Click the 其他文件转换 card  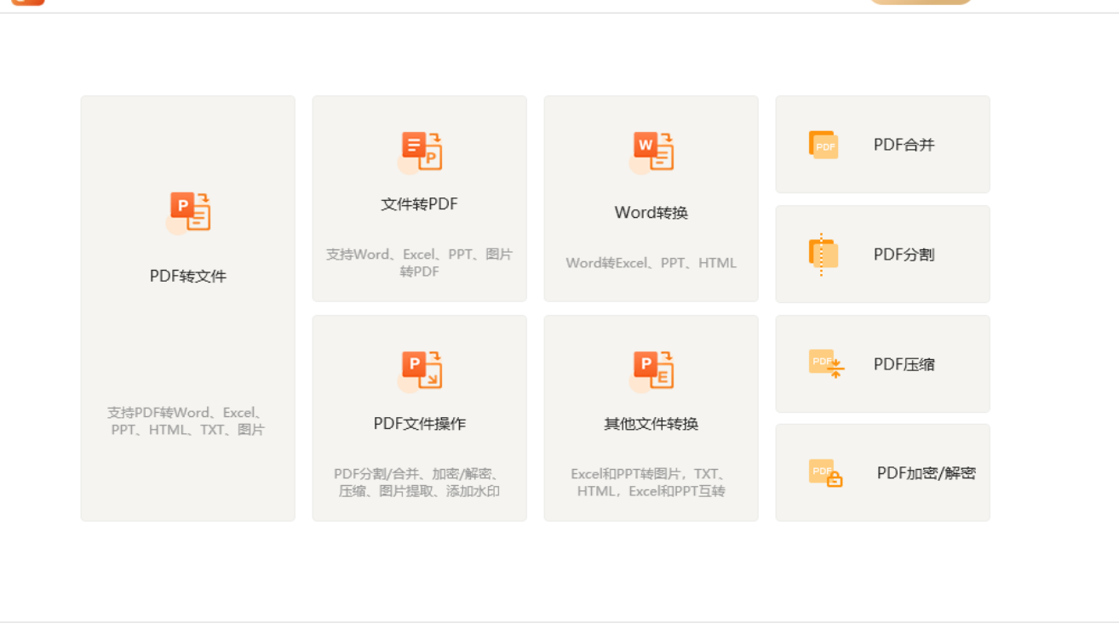coord(651,417)
